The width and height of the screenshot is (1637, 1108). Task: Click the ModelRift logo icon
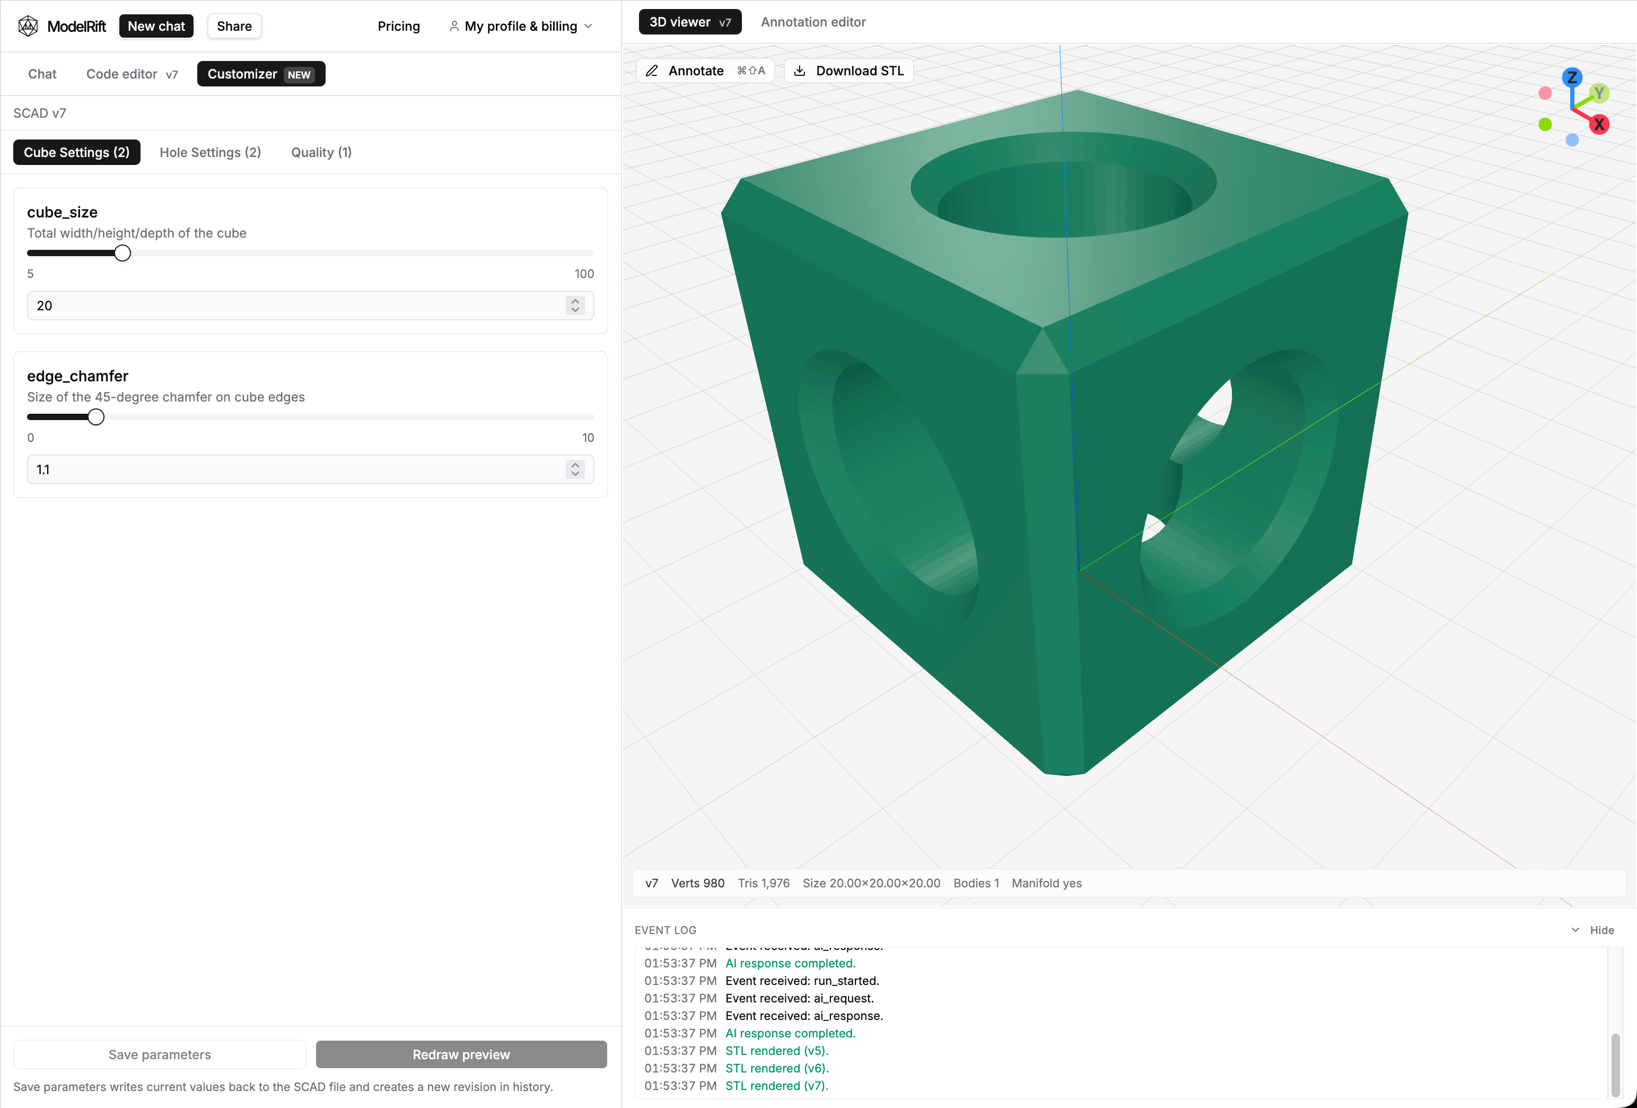click(x=28, y=25)
